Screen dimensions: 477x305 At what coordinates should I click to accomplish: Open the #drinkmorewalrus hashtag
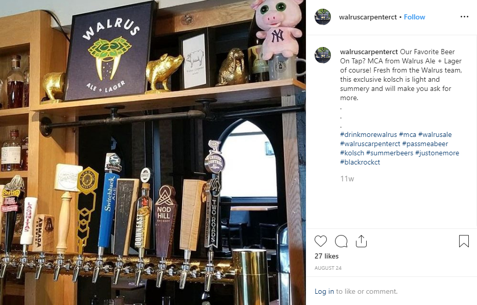(x=368, y=134)
